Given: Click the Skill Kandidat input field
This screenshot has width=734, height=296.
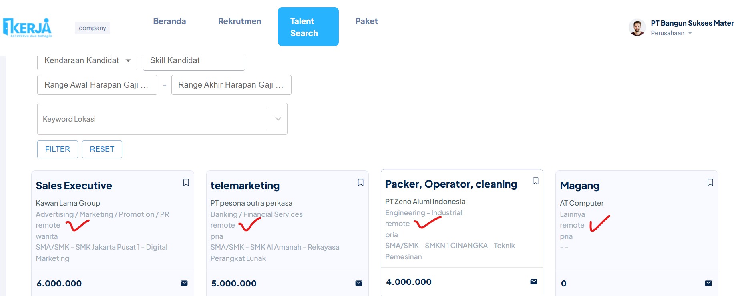Looking at the screenshot, I should [194, 61].
